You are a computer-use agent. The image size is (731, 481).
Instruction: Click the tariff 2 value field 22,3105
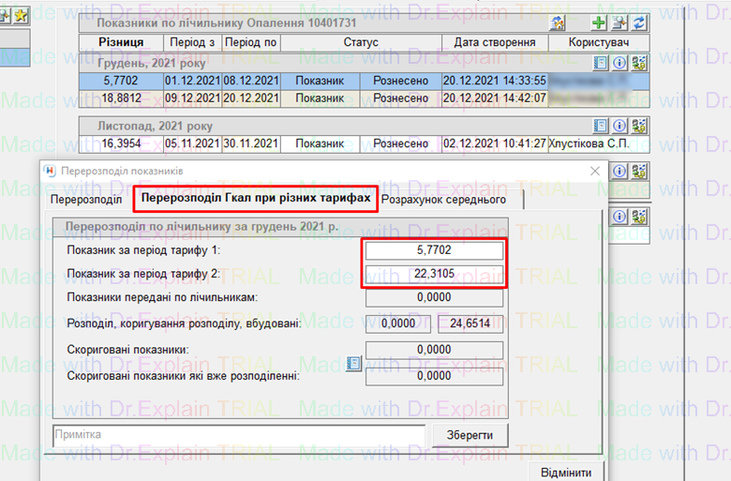pyautogui.click(x=434, y=275)
